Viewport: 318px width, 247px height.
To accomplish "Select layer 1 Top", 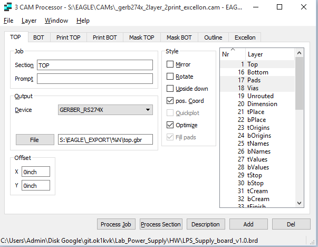I will [257, 64].
